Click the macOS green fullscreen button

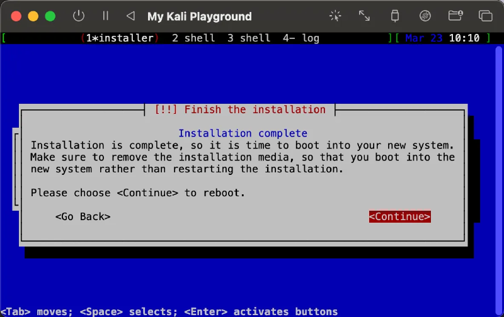[x=50, y=16]
